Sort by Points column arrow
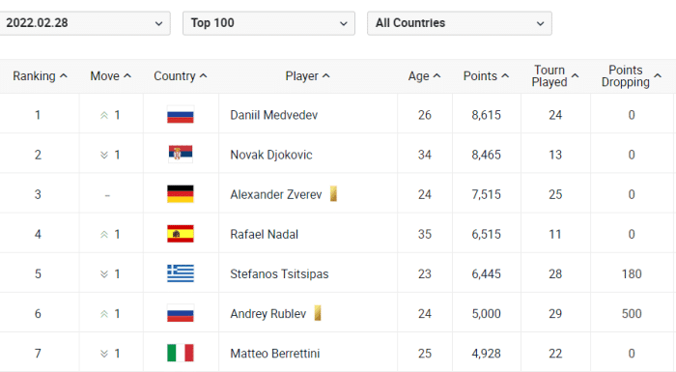 505,76
